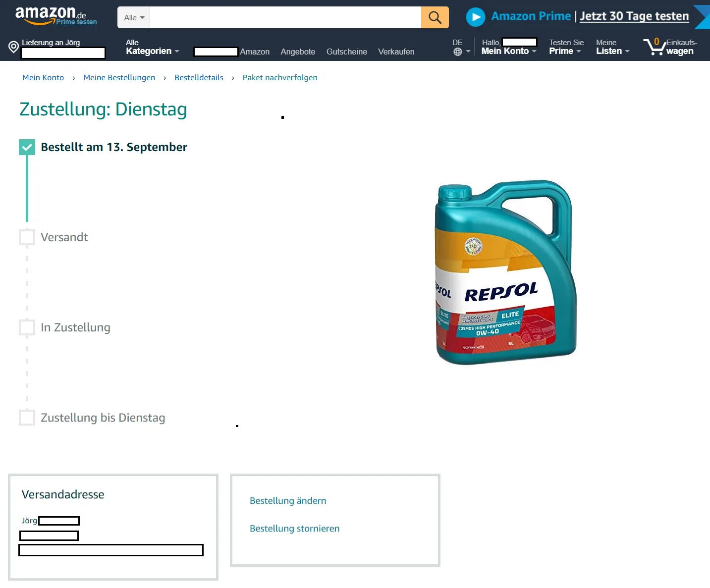Expand the Alle Kategorien menu
This screenshot has width=710, height=588.
point(152,47)
